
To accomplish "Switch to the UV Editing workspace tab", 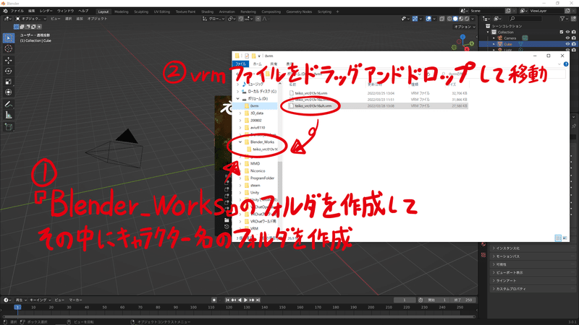I will tap(161, 12).
